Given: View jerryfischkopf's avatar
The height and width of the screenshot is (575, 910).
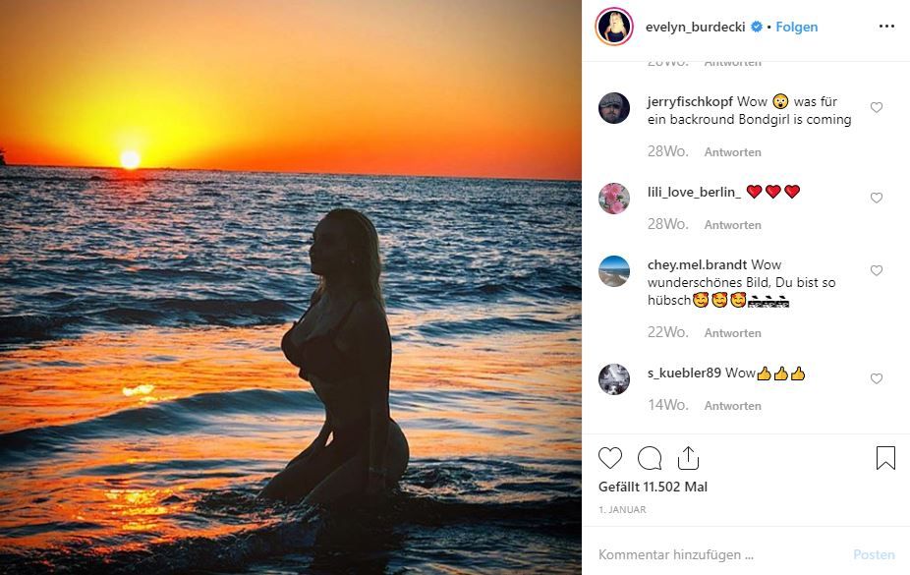Looking at the screenshot, I should (614, 108).
